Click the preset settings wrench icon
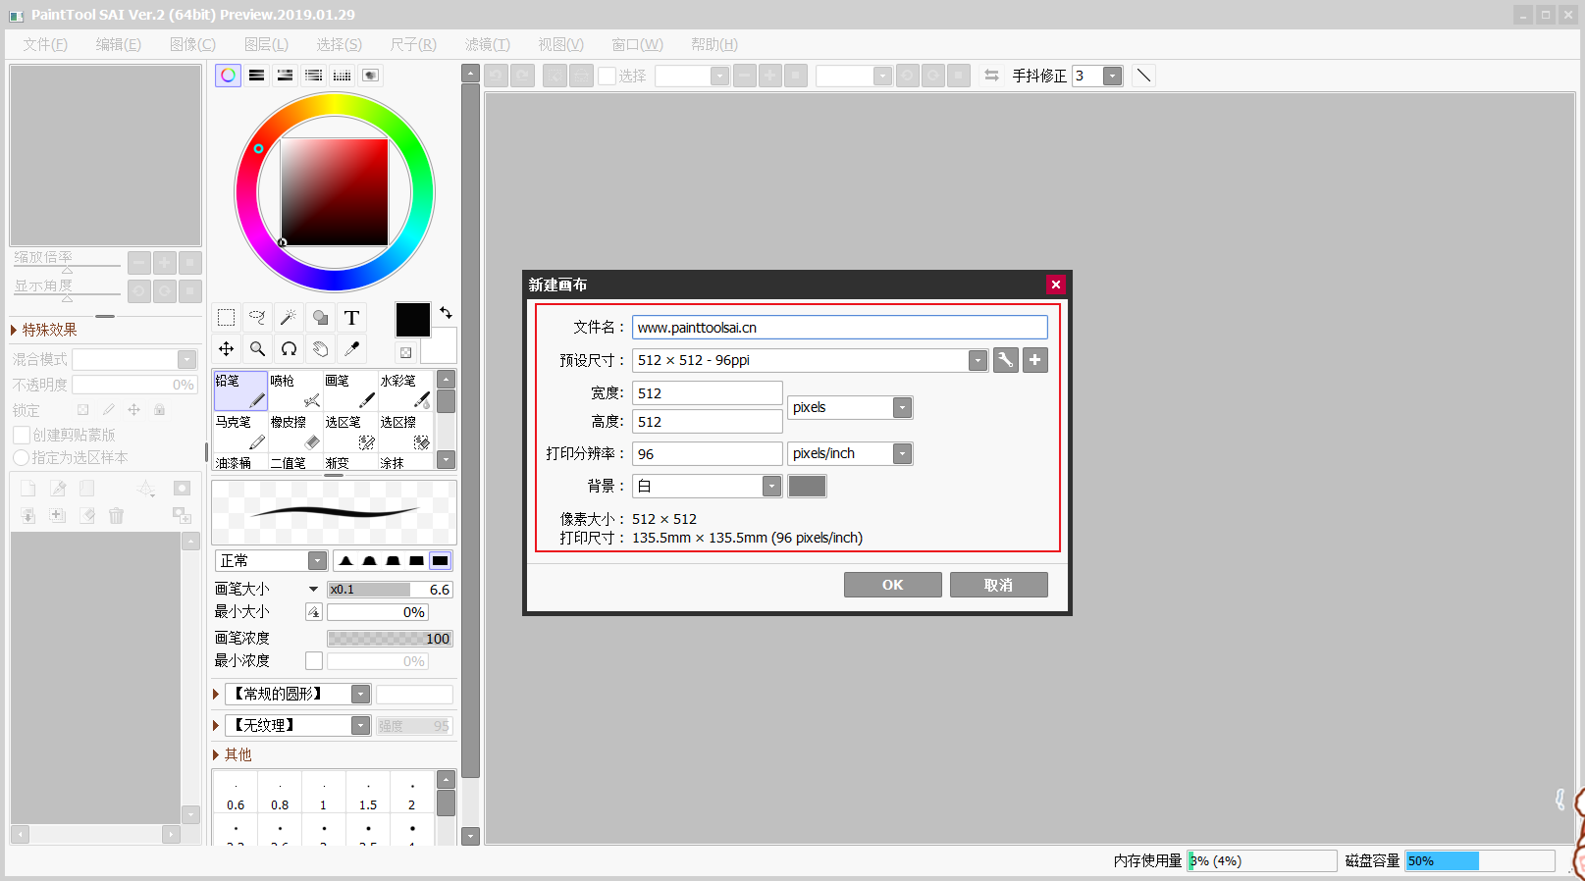The height and width of the screenshot is (881, 1585). tap(1005, 360)
